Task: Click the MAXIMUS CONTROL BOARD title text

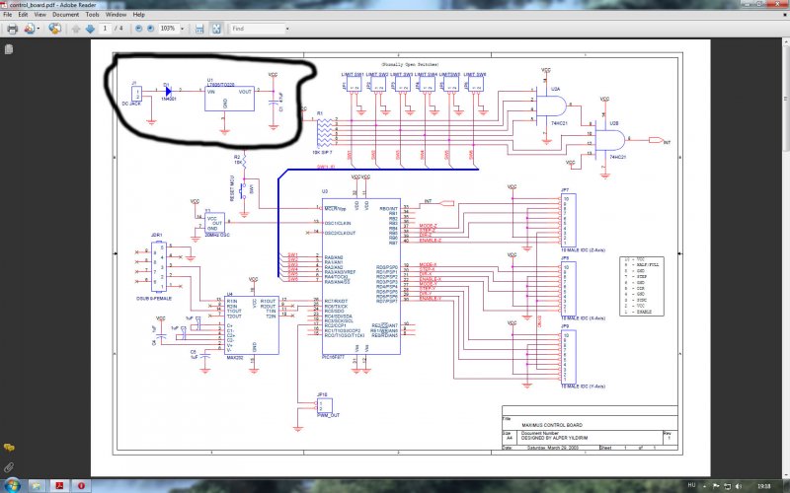Action: [552, 425]
